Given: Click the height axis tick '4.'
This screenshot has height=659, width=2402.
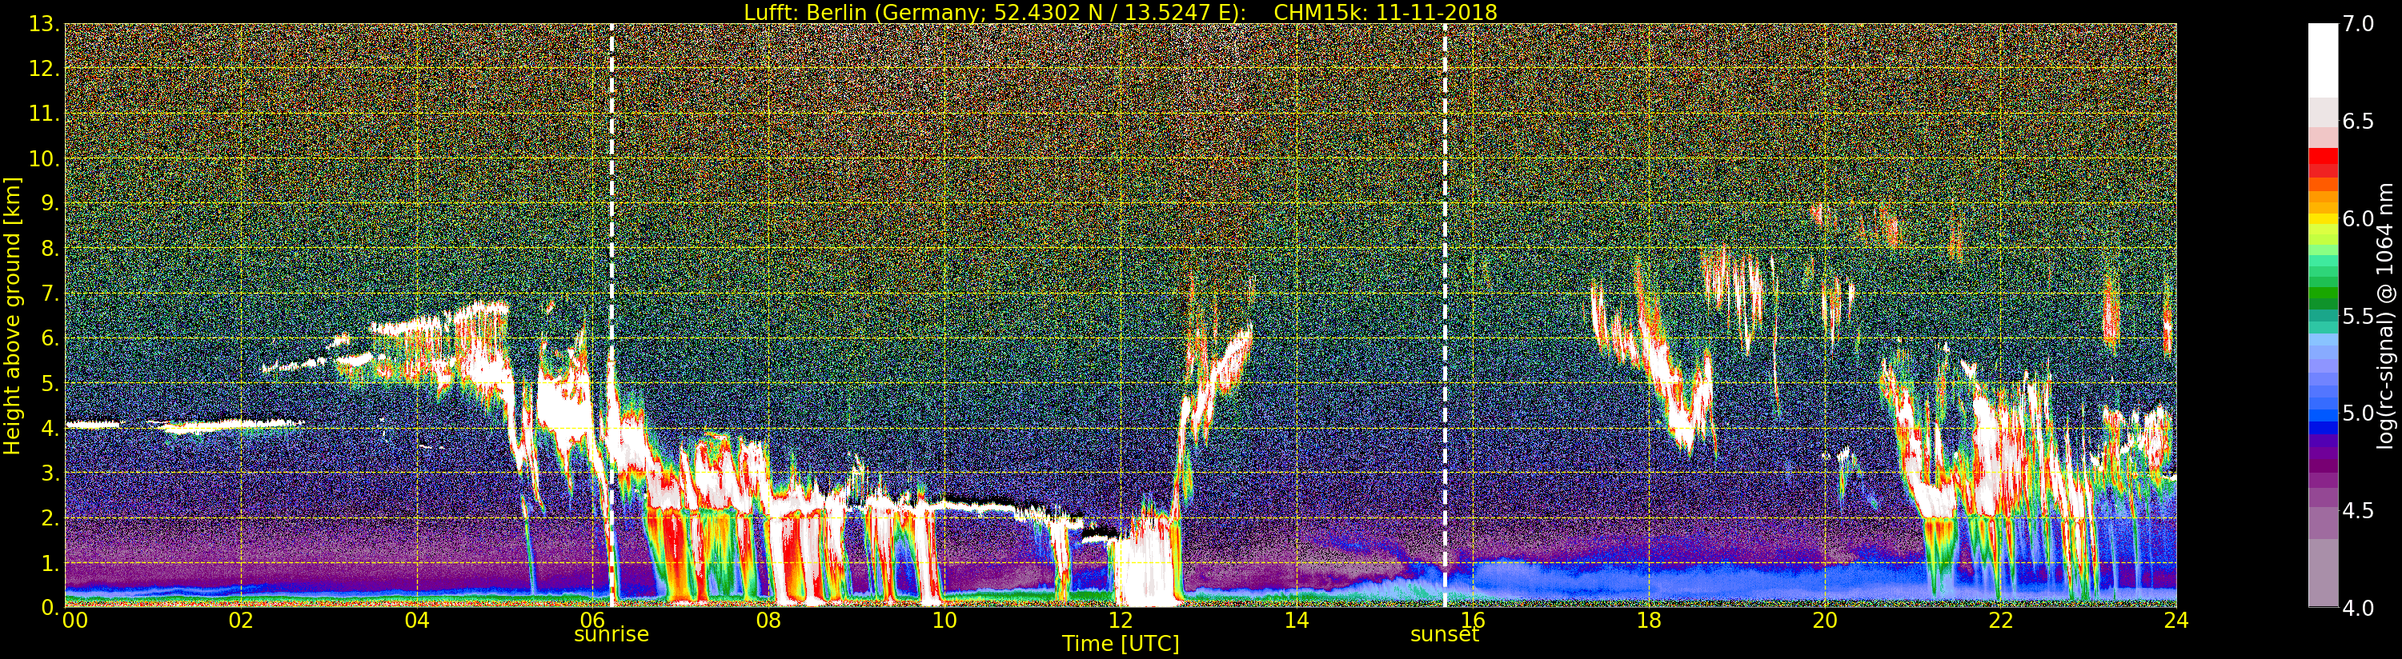Looking at the screenshot, I should pos(50,428).
